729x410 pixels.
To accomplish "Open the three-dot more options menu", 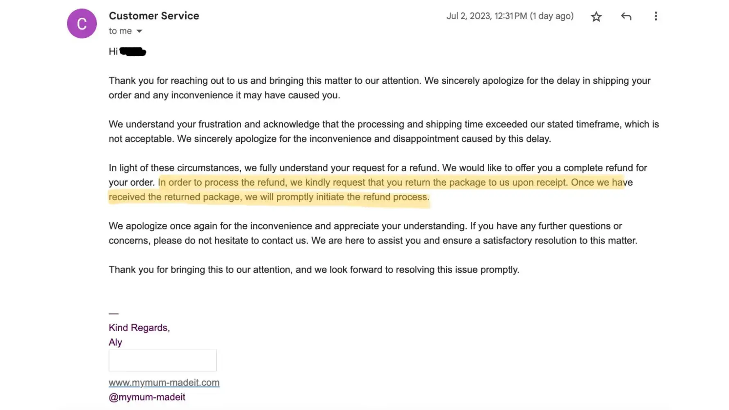I will (x=656, y=16).
